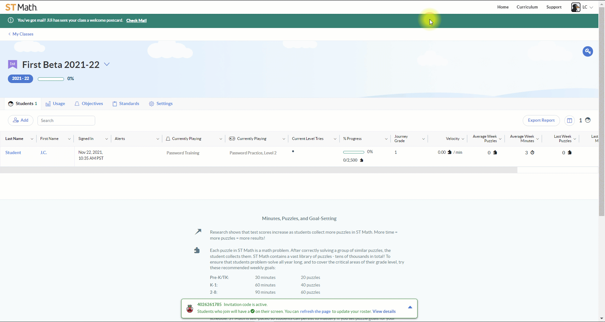Collapse the invitation code banner

coord(410,307)
